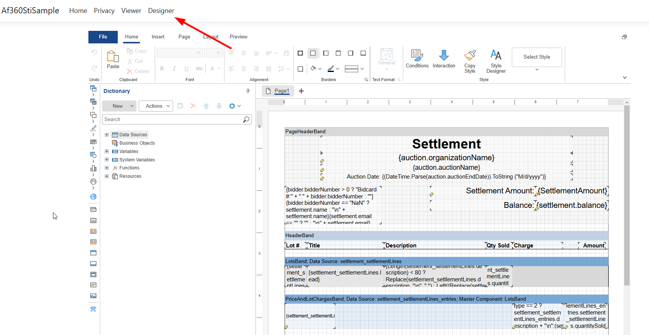Expand the Data Sources tree node

point(107,135)
